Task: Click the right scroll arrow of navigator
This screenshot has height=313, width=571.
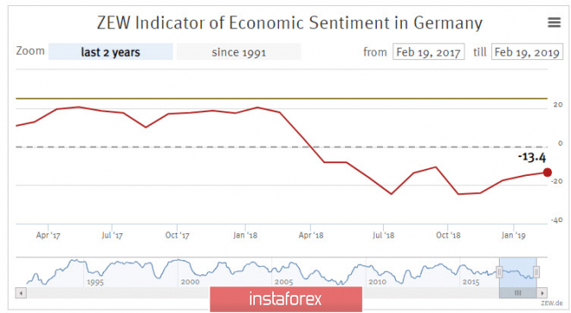Action: pos(542,292)
